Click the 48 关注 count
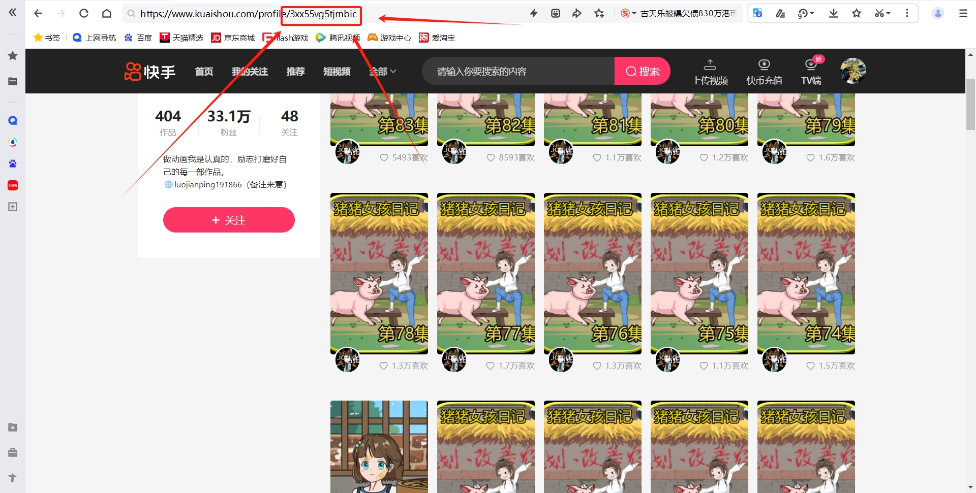 (x=290, y=123)
